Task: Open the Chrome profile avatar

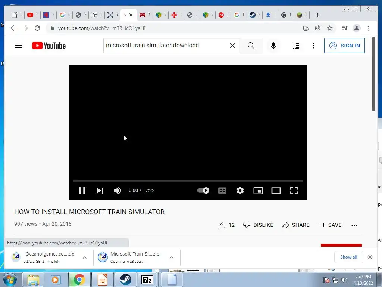Action: click(x=356, y=28)
